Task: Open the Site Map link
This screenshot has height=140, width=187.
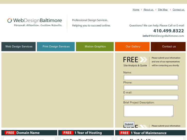Action: (x=163, y=10)
